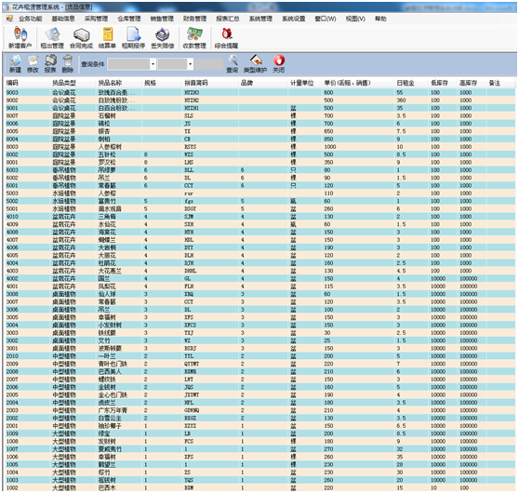Click the query value input field
Viewport: 519px width, 493px height.
pyautogui.click(x=209, y=64)
